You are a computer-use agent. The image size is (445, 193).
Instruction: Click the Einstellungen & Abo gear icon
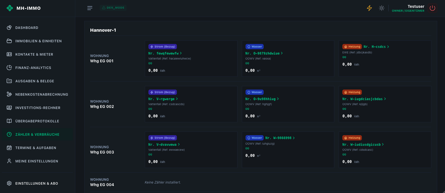[x=9, y=183]
